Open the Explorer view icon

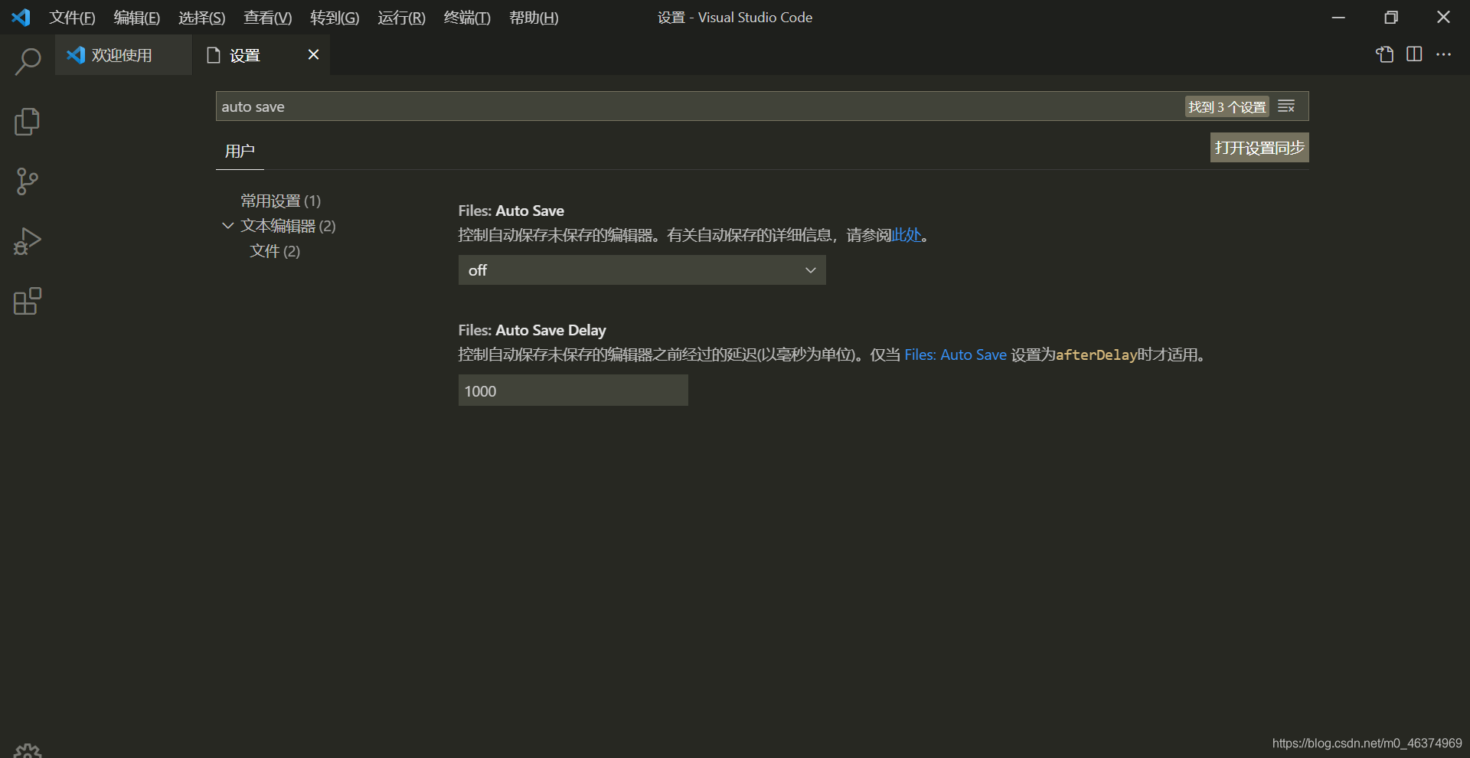(x=28, y=122)
